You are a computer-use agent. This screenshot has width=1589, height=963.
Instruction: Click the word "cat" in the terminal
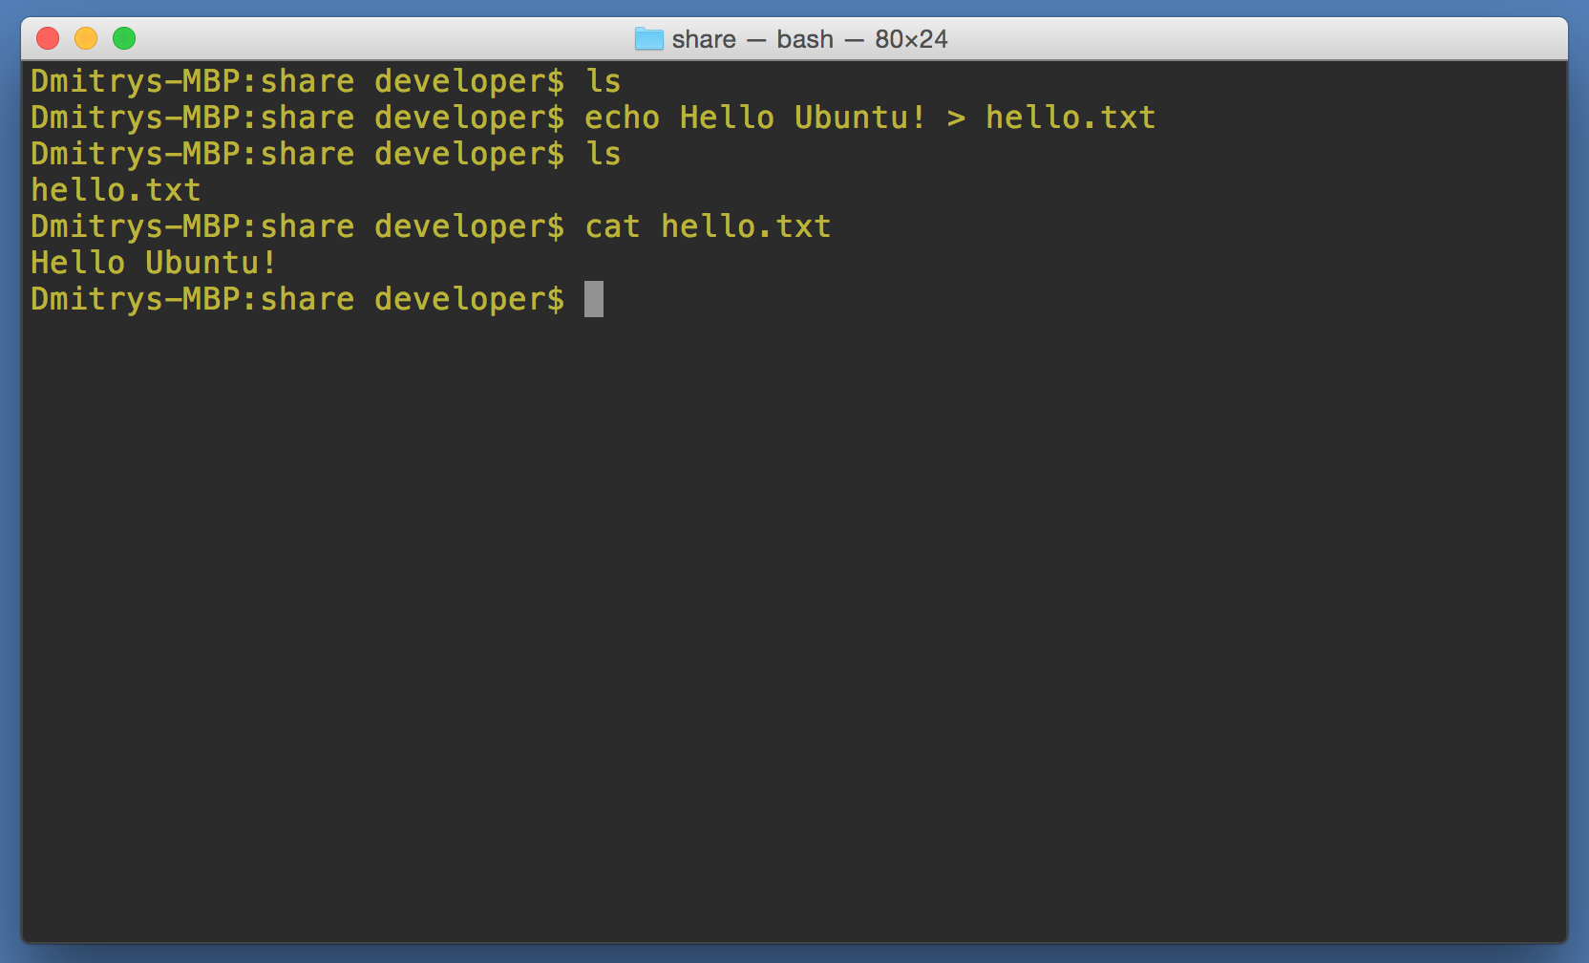(612, 226)
